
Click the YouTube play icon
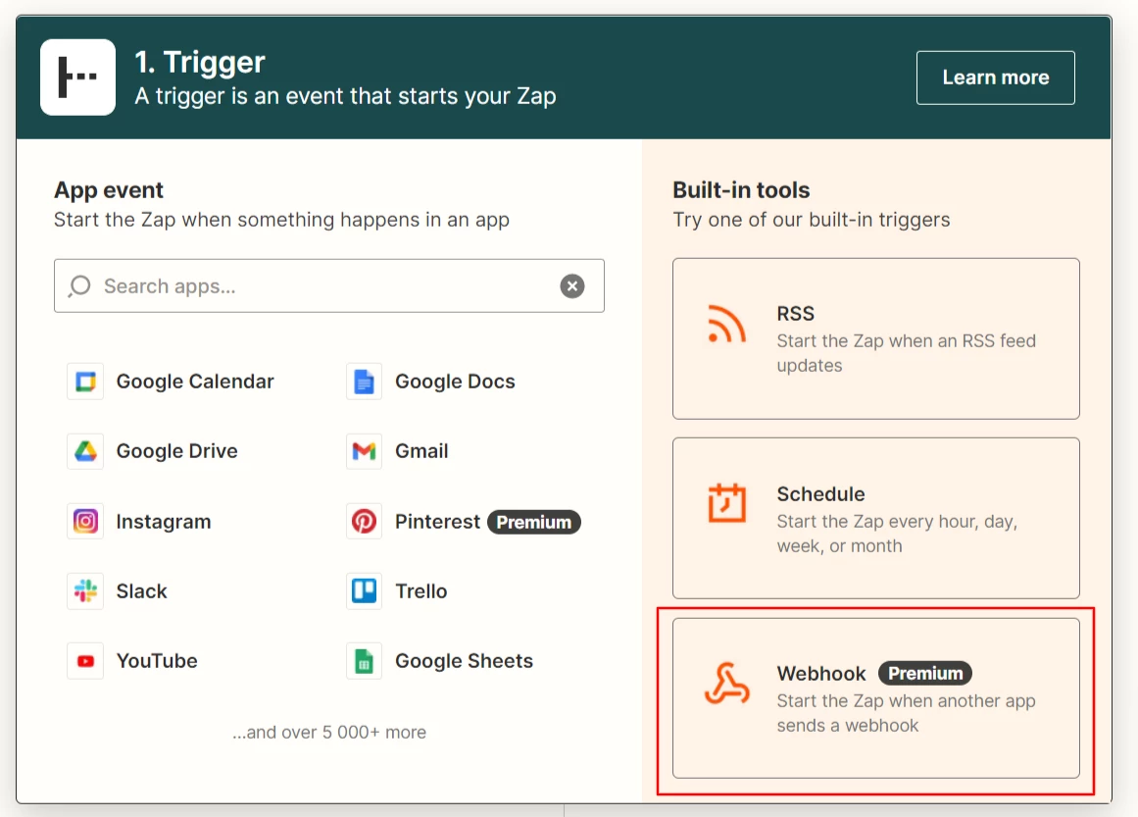point(85,661)
